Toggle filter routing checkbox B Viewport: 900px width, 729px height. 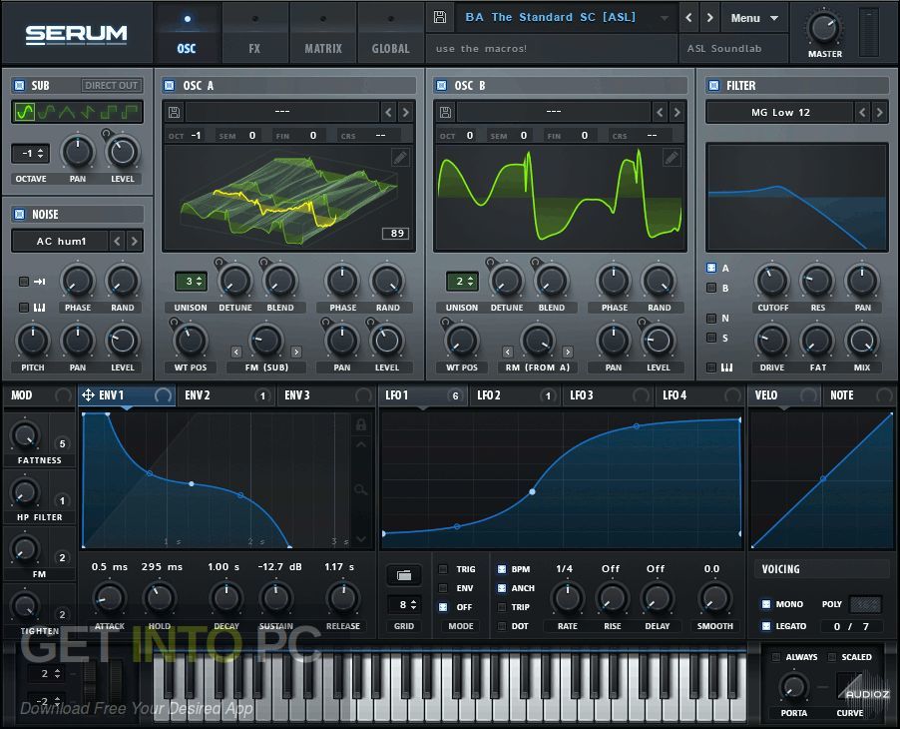pos(711,288)
